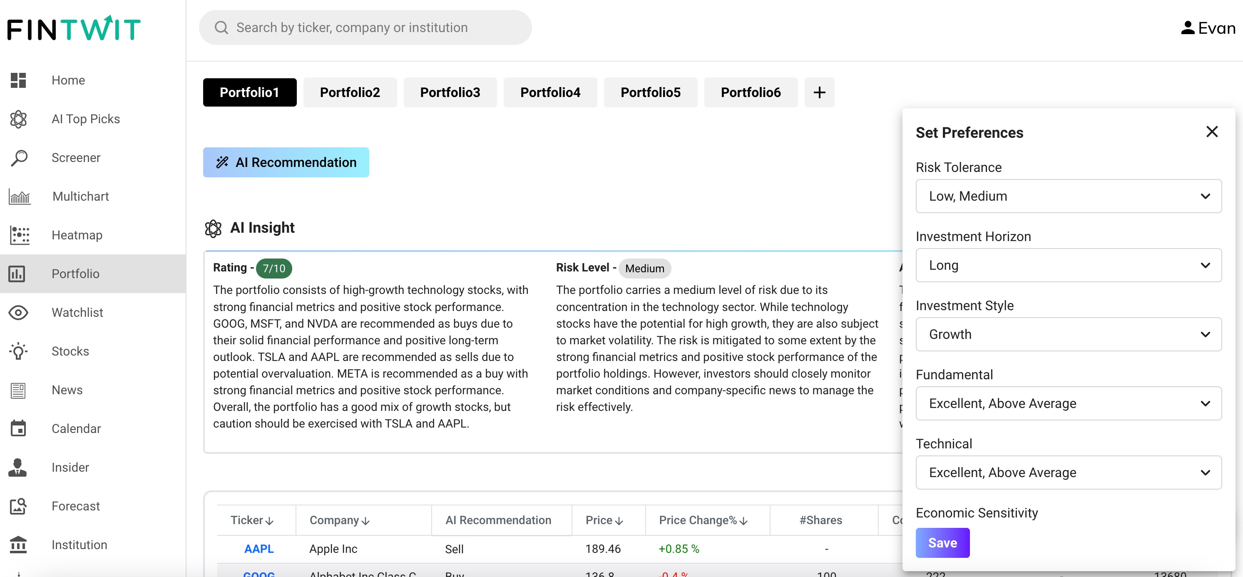Screen dimensions: 1243x577
Task: Open AI Top Picks atom icon
Action: 18,119
